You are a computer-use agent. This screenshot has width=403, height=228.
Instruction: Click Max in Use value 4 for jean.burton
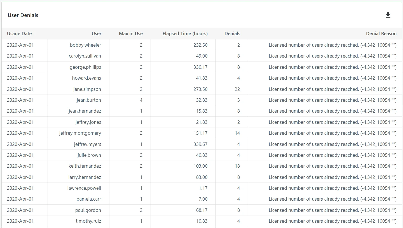click(141, 100)
